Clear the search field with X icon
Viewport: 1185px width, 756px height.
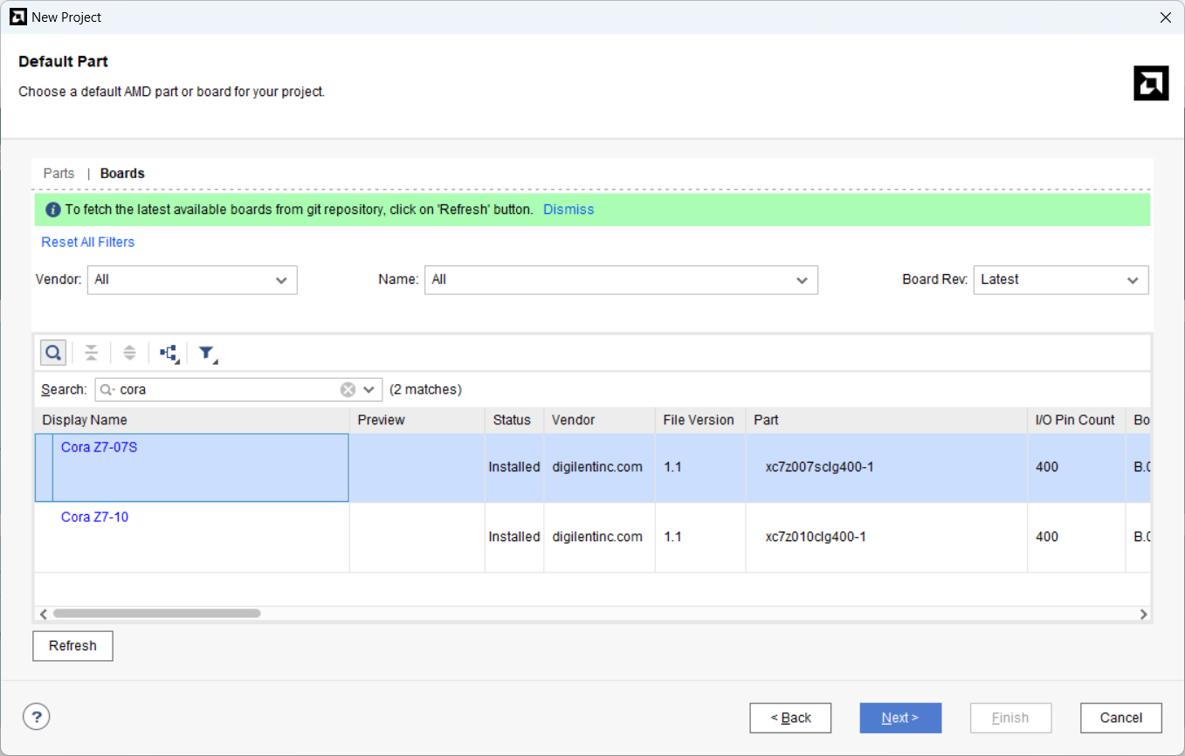(348, 389)
